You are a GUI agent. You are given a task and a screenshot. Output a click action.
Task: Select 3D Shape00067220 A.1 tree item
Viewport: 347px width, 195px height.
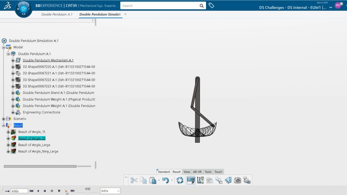pyautogui.click(x=59, y=67)
